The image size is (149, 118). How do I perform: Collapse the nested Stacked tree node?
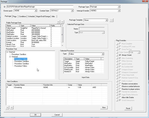pos(10,57)
